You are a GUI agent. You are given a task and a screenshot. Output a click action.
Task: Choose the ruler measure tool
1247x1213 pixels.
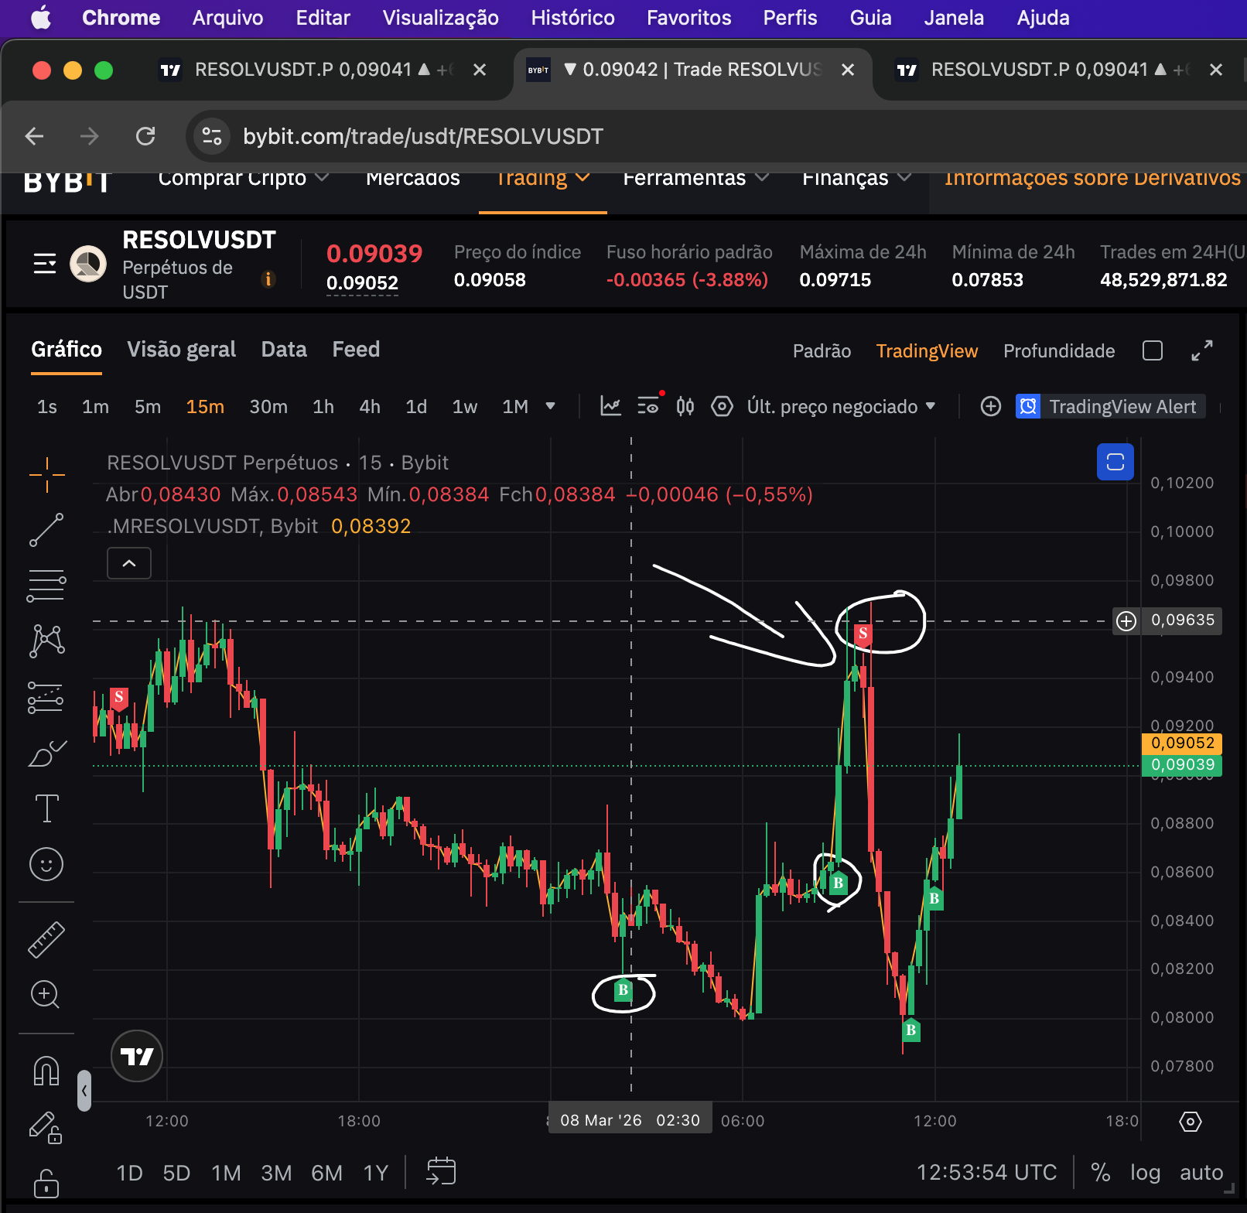click(46, 940)
